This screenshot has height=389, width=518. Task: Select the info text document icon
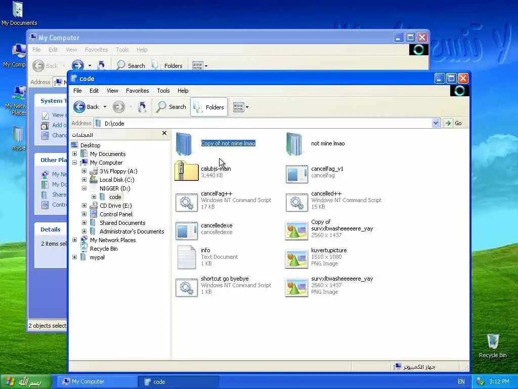click(186, 257)
